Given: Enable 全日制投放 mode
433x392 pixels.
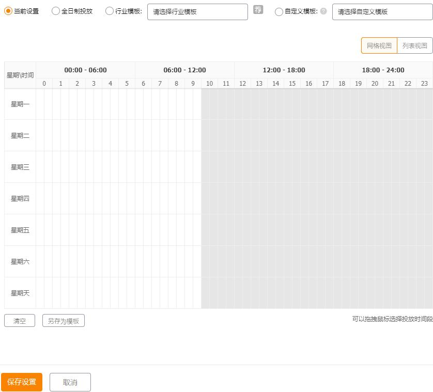Looking at the screenshot, I should (x=55, y=10).
